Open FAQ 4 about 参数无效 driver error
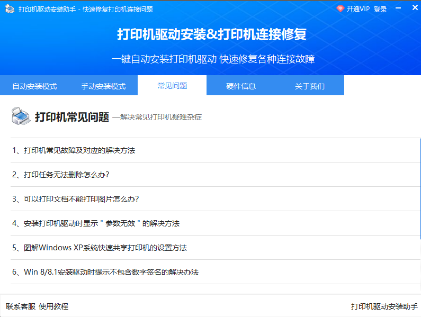The width and height of the screenshot is (421, 317). pos(96,223)
